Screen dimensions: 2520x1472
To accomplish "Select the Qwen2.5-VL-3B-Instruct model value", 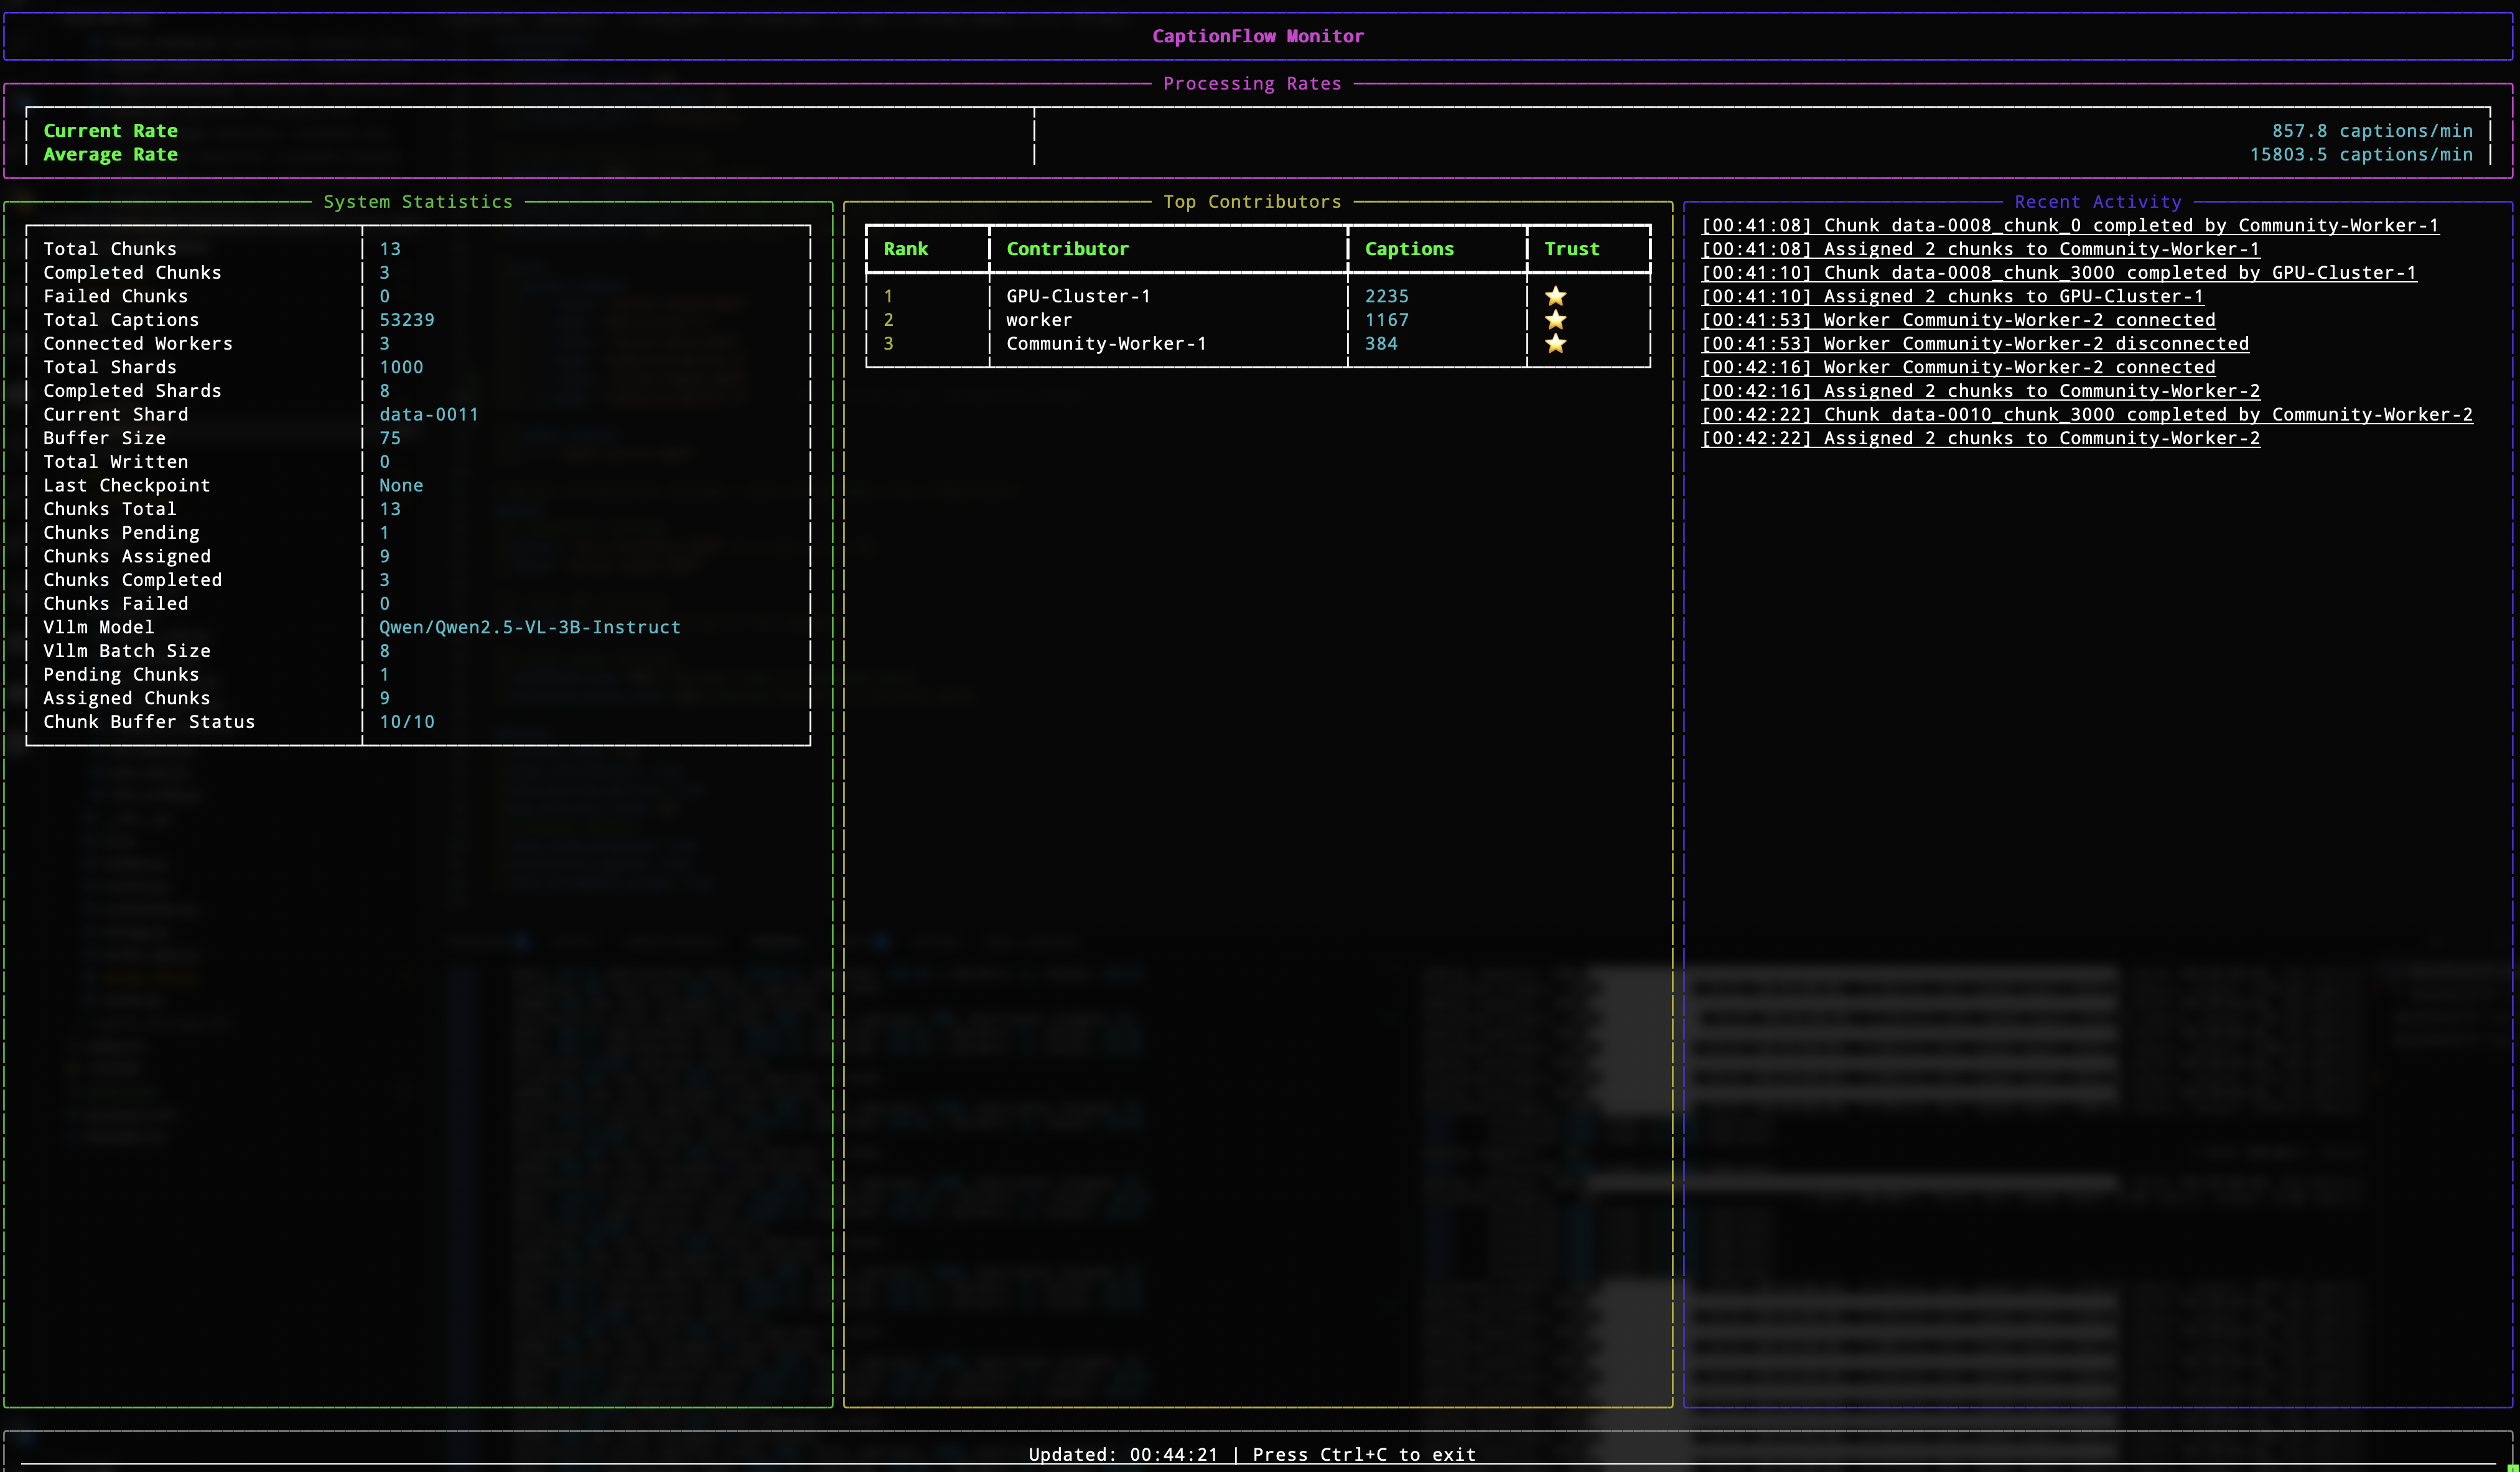I will [x=529, y=627].
